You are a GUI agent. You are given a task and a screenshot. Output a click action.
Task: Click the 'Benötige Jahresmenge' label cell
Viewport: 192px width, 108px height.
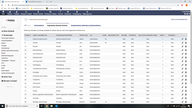(x=40, y=102)
